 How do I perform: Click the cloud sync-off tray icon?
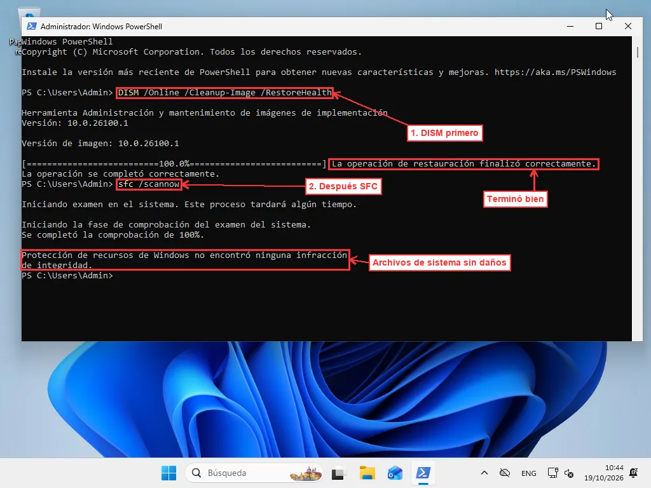tap(504, 473)
